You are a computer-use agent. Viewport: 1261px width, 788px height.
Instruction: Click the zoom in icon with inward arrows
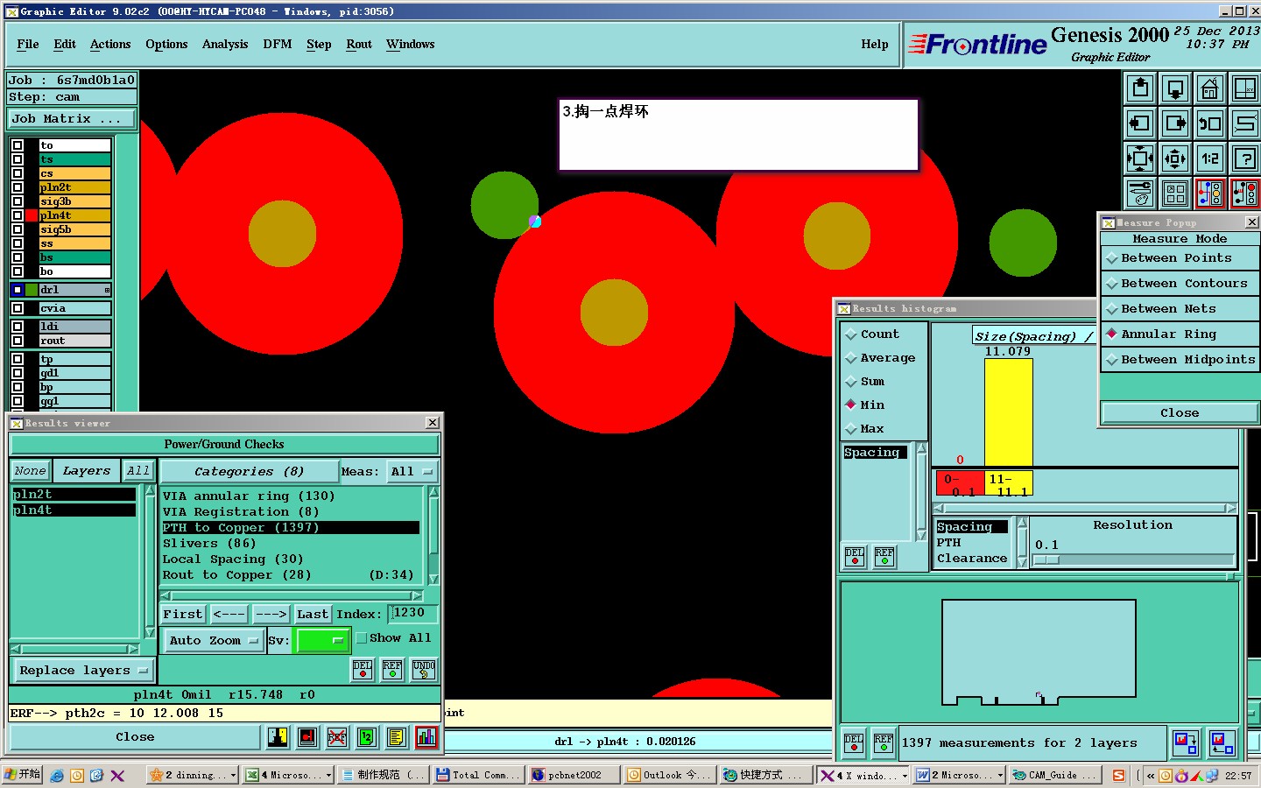1140,158
